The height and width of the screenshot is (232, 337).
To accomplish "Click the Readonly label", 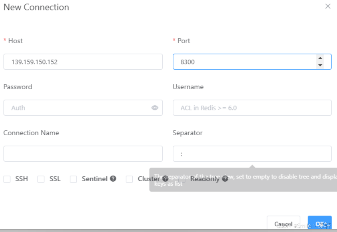I will coord(205,179).
